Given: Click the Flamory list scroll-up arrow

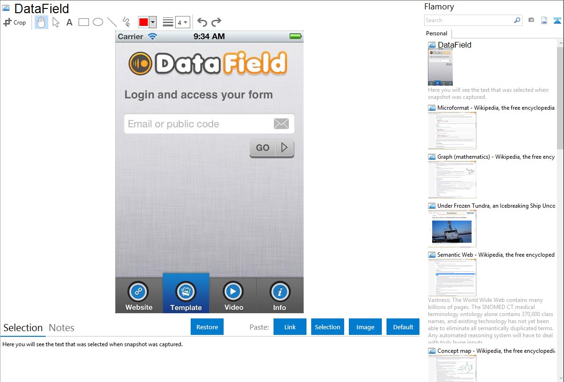Looking at the screenshot, I should [x=560, y=43].
